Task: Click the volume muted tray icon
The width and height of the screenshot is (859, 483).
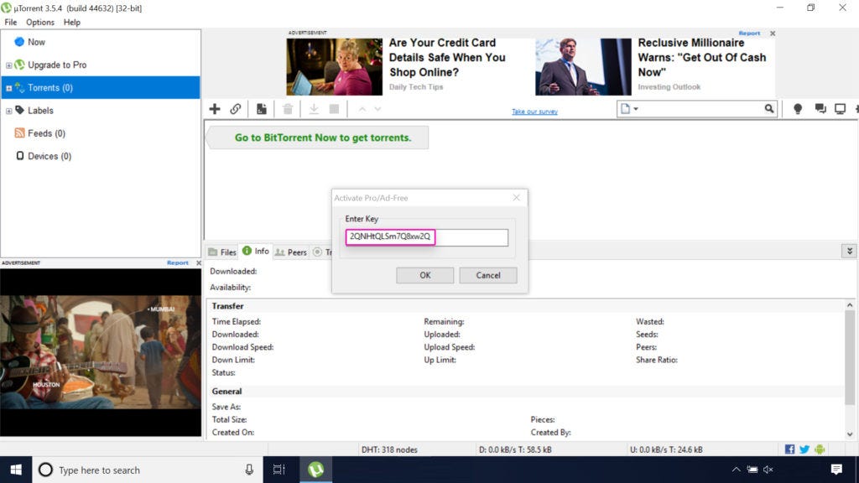Action: 768,470
